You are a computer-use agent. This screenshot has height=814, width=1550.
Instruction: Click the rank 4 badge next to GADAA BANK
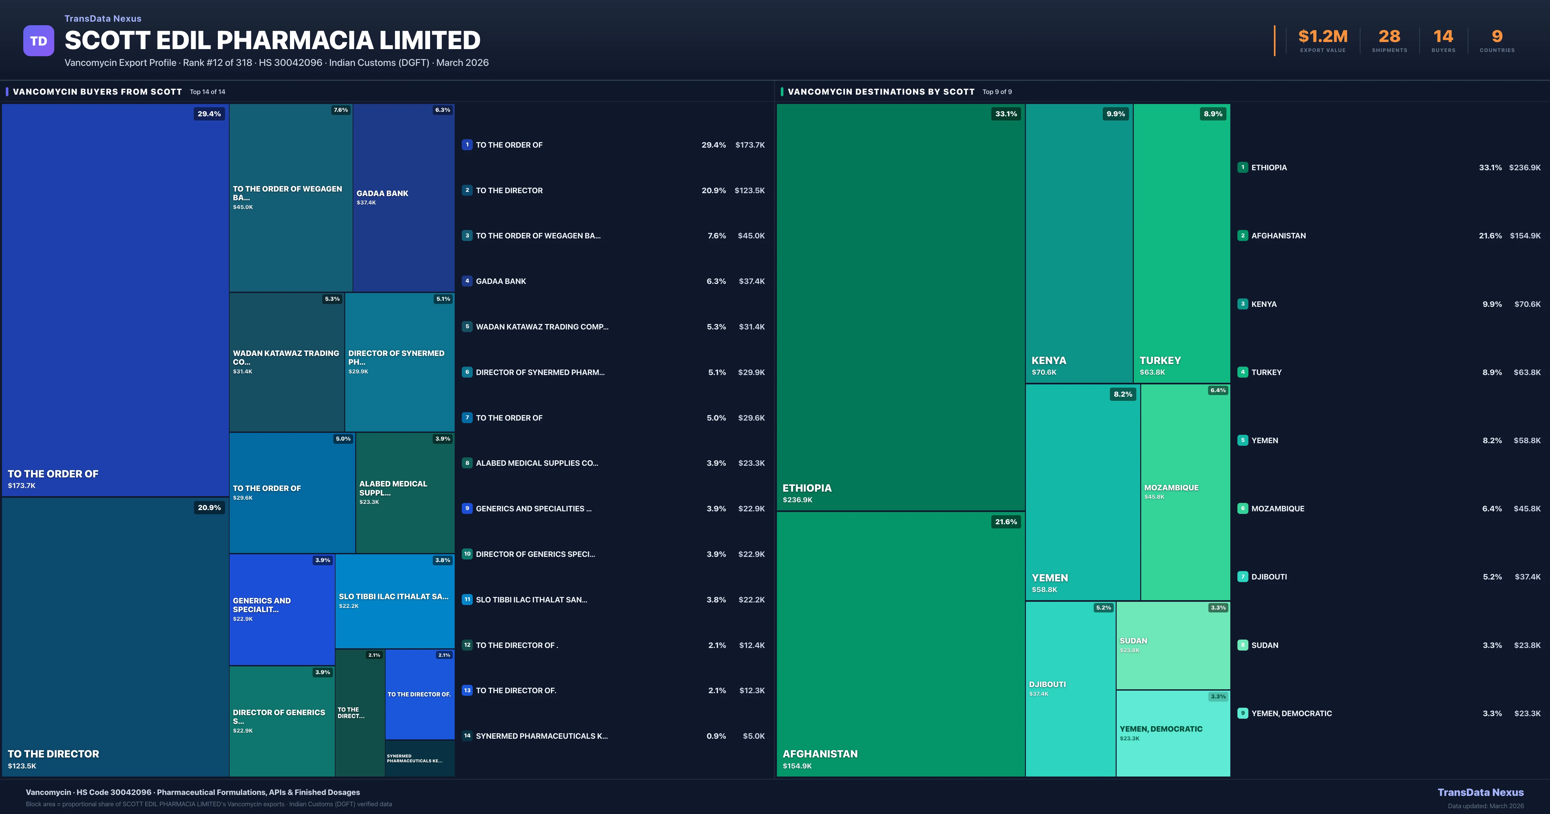pyautogui.click(x=467, y=281)
